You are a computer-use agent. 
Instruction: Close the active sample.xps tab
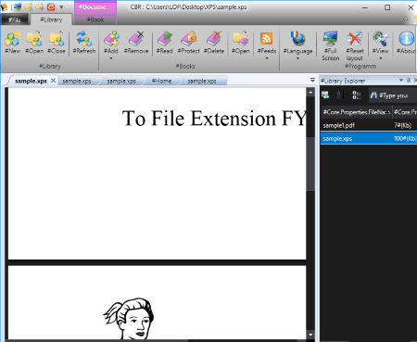(x=53, y=81)
